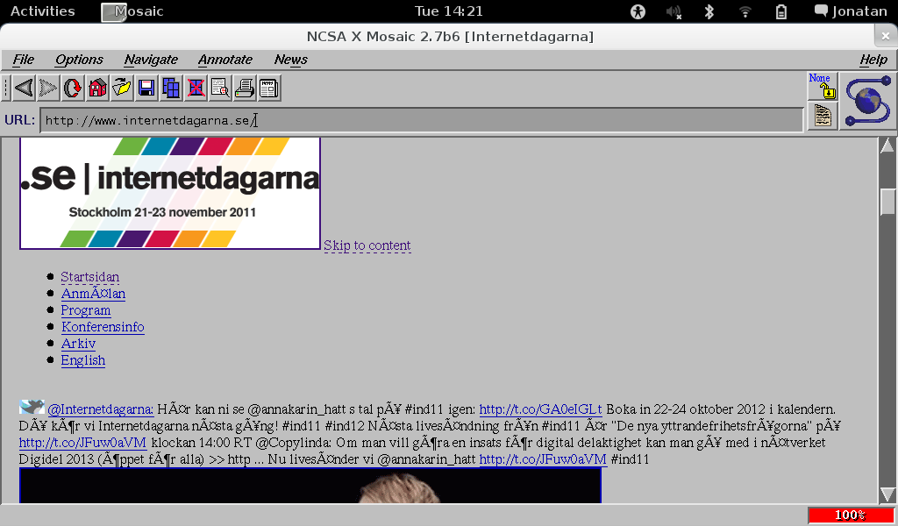Screen dimensions: 898x526
Task: Open the Navigate menu
Action: (151, 60)
